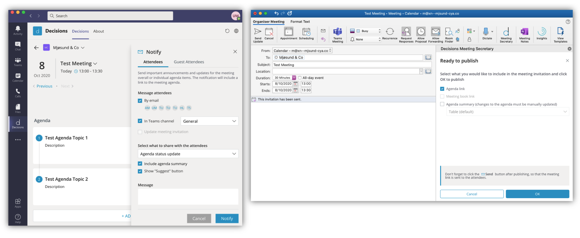The image size is (580, 238).
Task: Uncheck Agenda link option
Action: tap(442, 89)
